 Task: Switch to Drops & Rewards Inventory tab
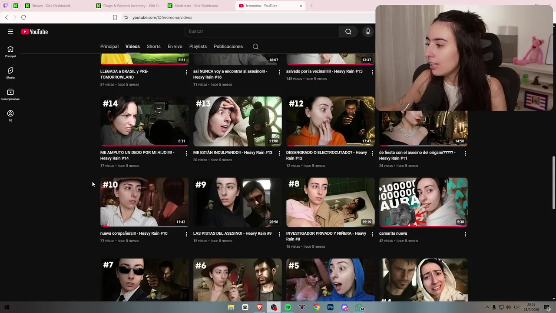pos(128,6)
